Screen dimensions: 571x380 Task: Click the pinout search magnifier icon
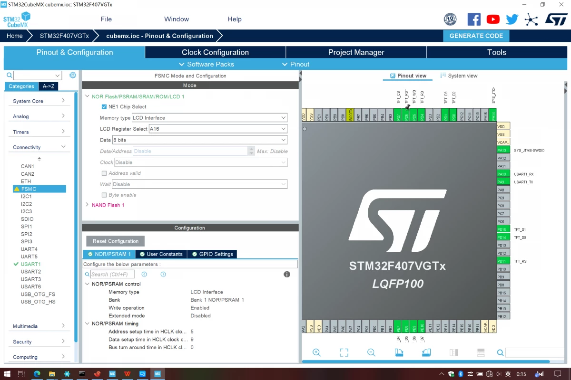click(501, 352)
